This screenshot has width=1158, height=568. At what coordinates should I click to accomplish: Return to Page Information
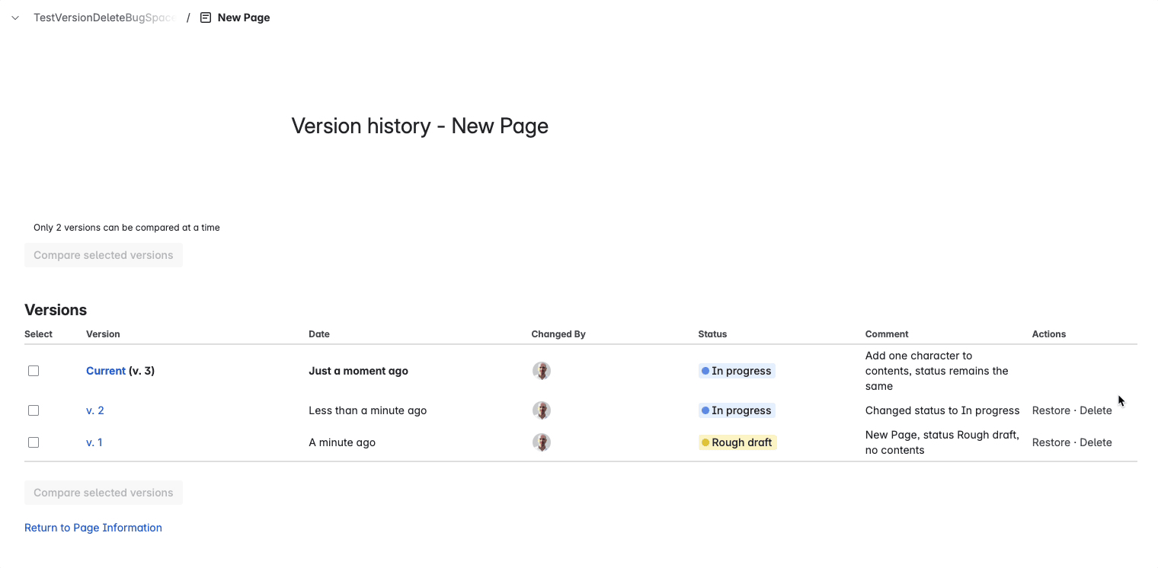click(x=93, y=528)
